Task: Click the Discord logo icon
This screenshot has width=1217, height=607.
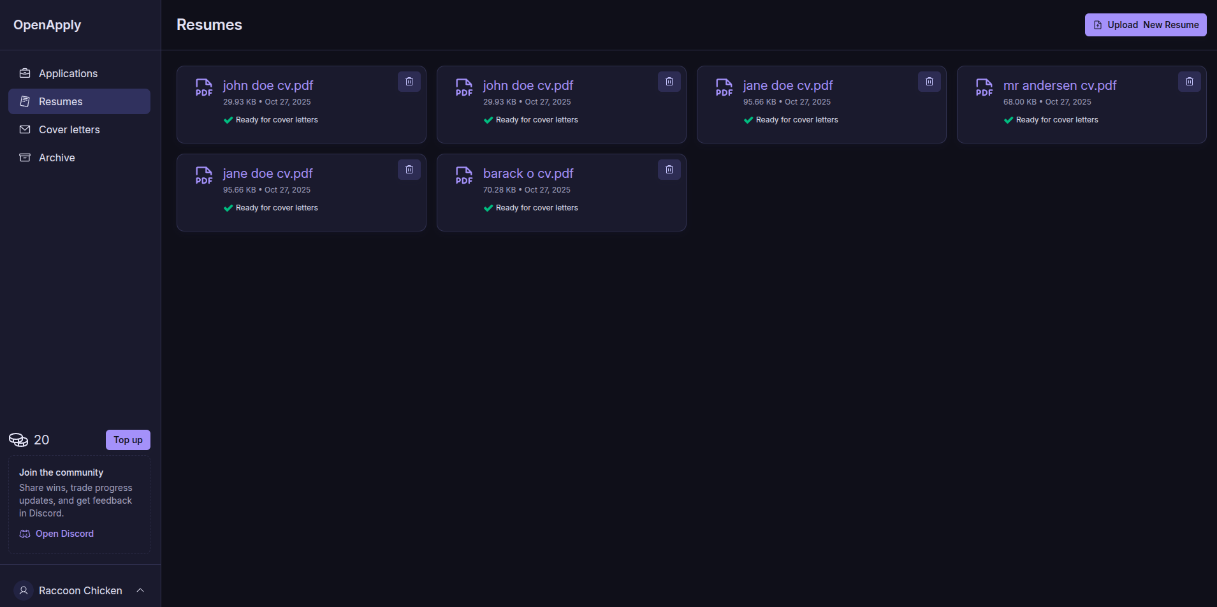Action: [x=25, y=534]
